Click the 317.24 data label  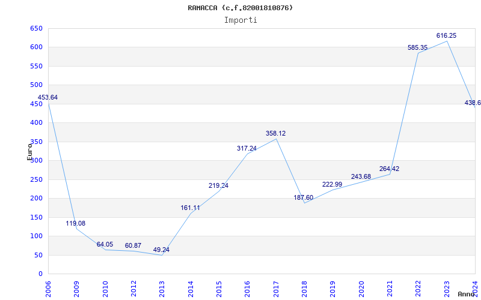[x=247, y=148]
